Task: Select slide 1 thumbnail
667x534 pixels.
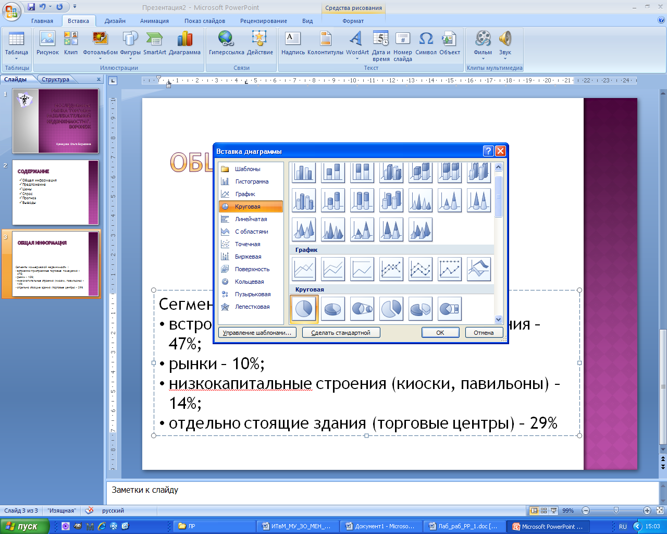Action: coord(55,121)
